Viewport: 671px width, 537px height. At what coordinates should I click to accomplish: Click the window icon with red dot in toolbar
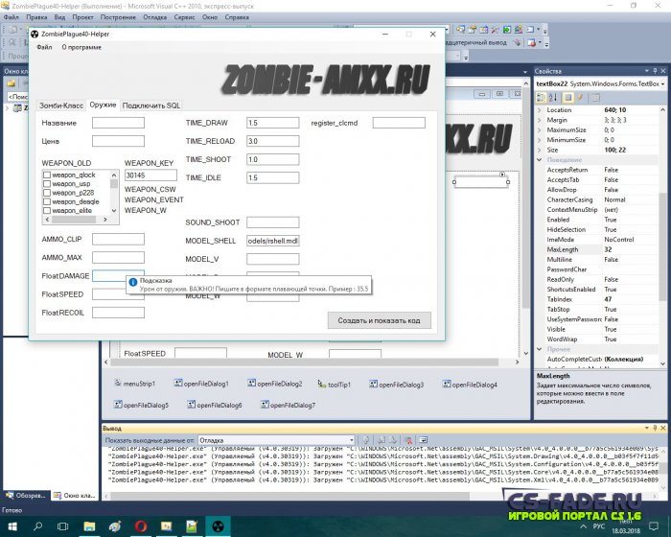tap(531, 43)
